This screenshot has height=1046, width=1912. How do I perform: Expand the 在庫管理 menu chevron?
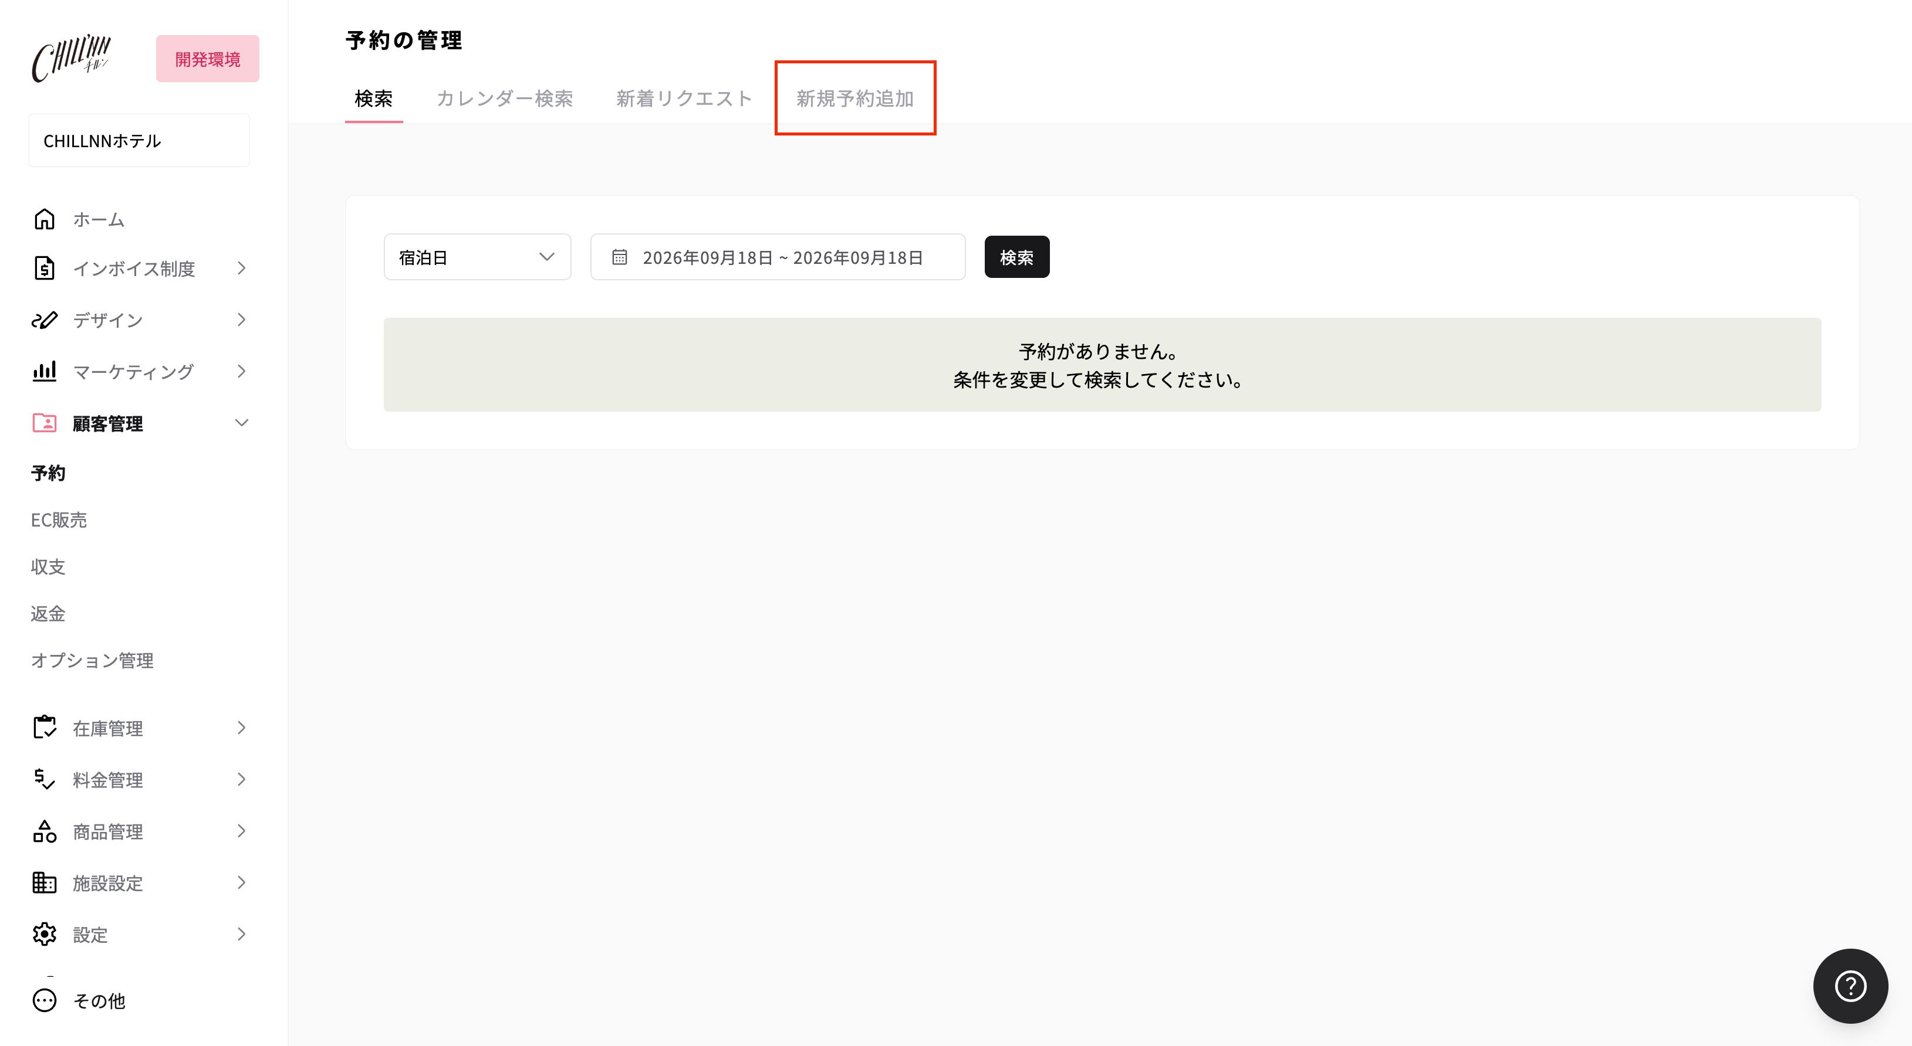pyautogui.click(x=241, y=728)
